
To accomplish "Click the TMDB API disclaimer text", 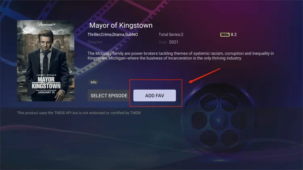I will pyautogui.click(x=79, y=113).
